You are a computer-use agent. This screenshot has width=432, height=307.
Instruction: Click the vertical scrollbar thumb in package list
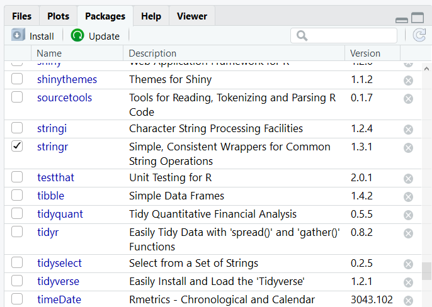[x=426, y=271]
